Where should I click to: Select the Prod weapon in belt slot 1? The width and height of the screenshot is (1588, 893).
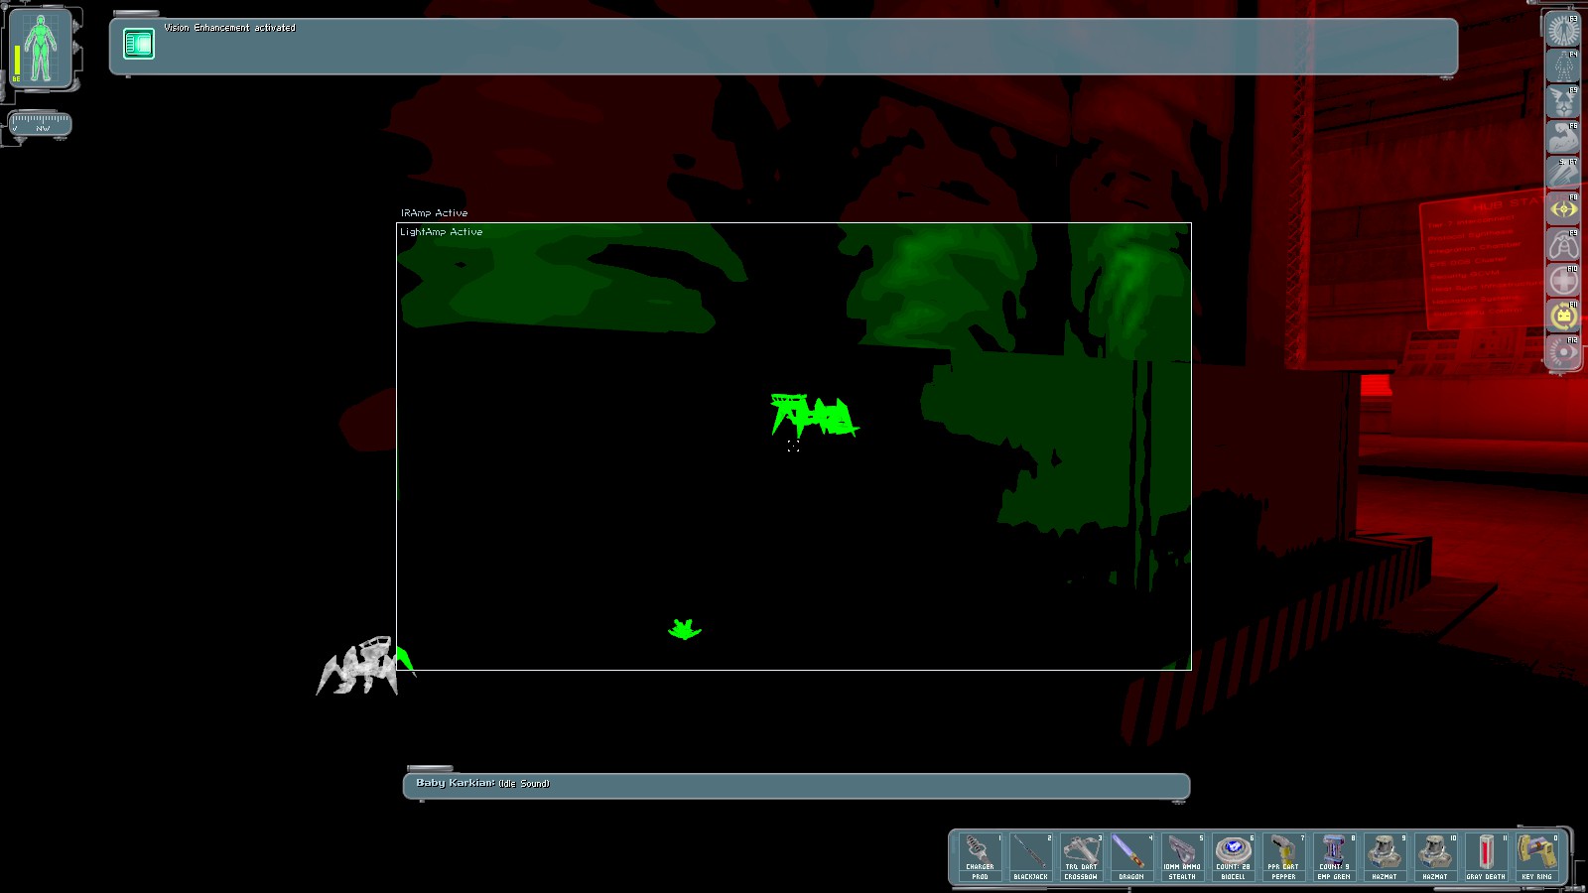[981, 857]
